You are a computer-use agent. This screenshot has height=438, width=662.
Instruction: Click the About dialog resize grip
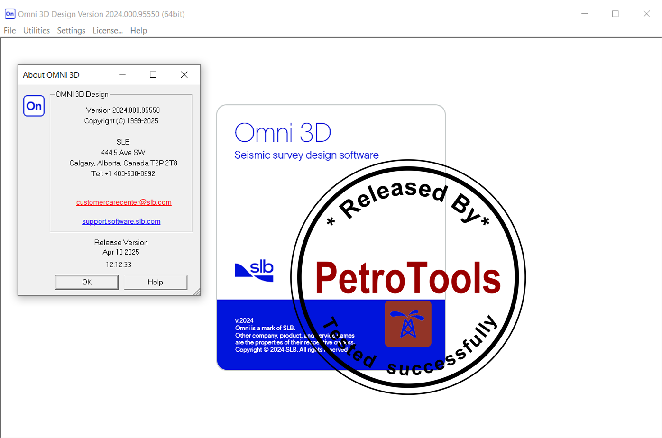pyautogui.click(x=196, y=292)
